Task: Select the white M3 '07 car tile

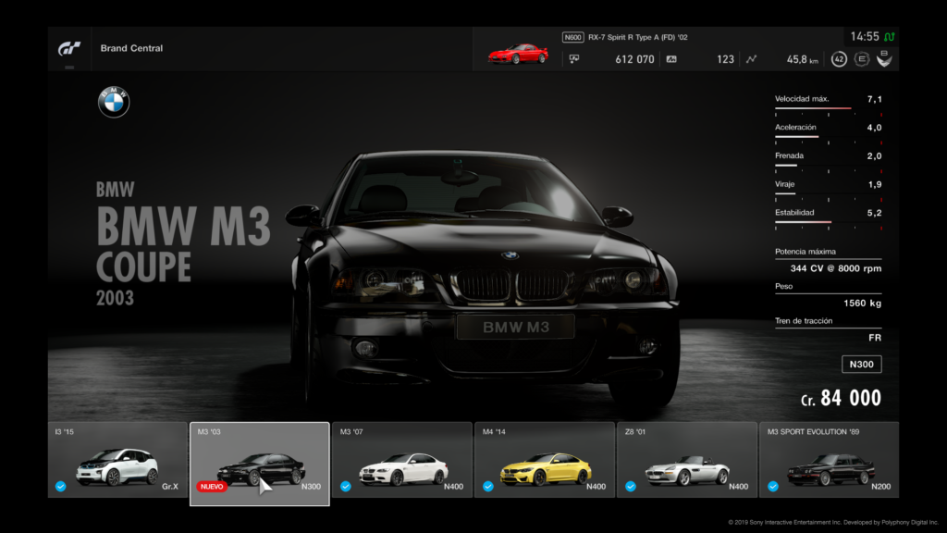Action: [401, 465]
